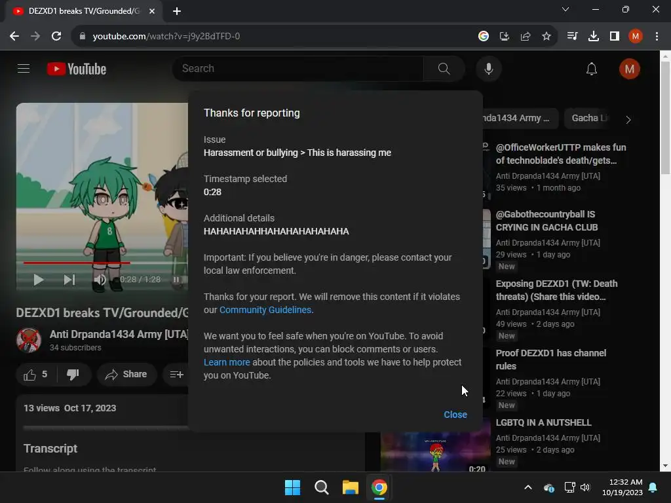Screen dimensions: 671x503
Task: Mute the video volume
Action: pos(100,280)
